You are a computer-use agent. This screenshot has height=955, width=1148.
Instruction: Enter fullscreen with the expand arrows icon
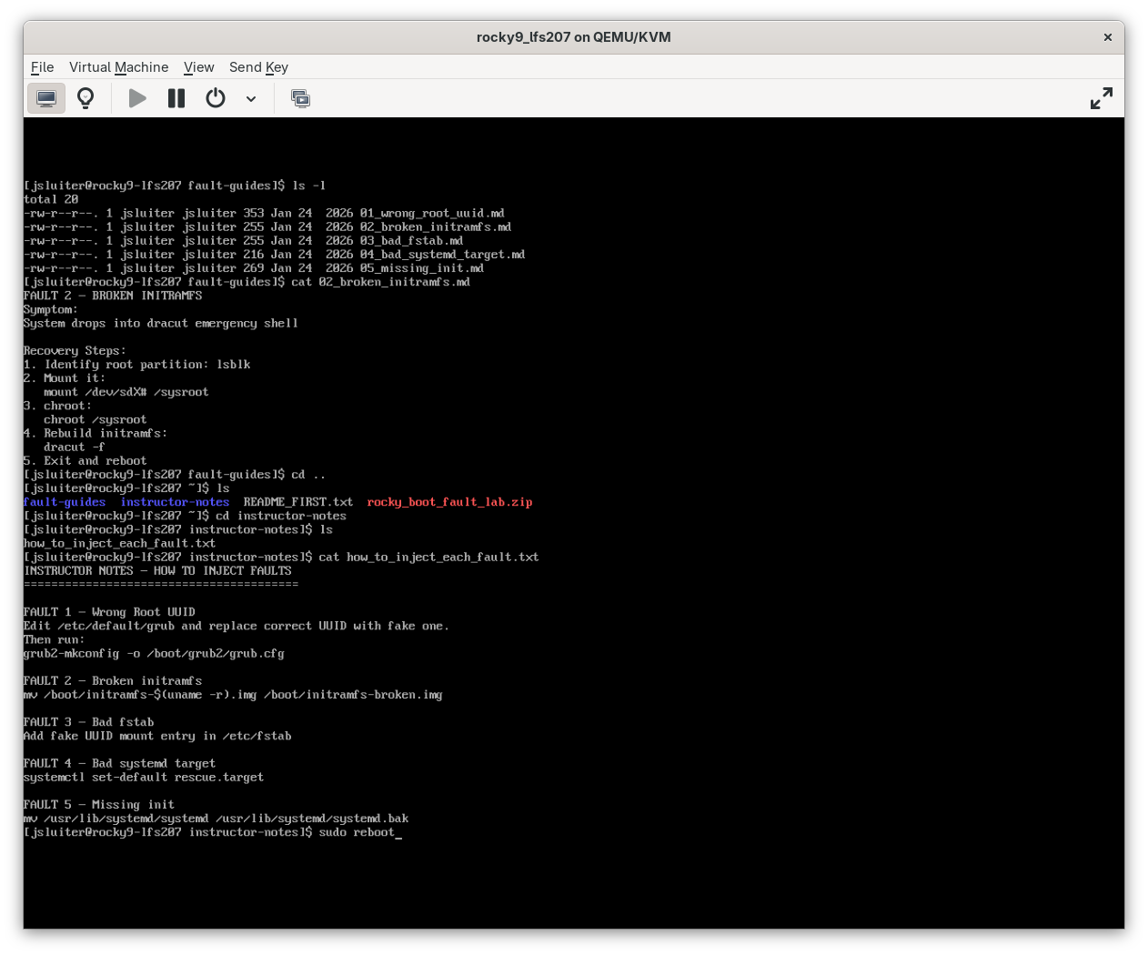[x=1101, y=97]
